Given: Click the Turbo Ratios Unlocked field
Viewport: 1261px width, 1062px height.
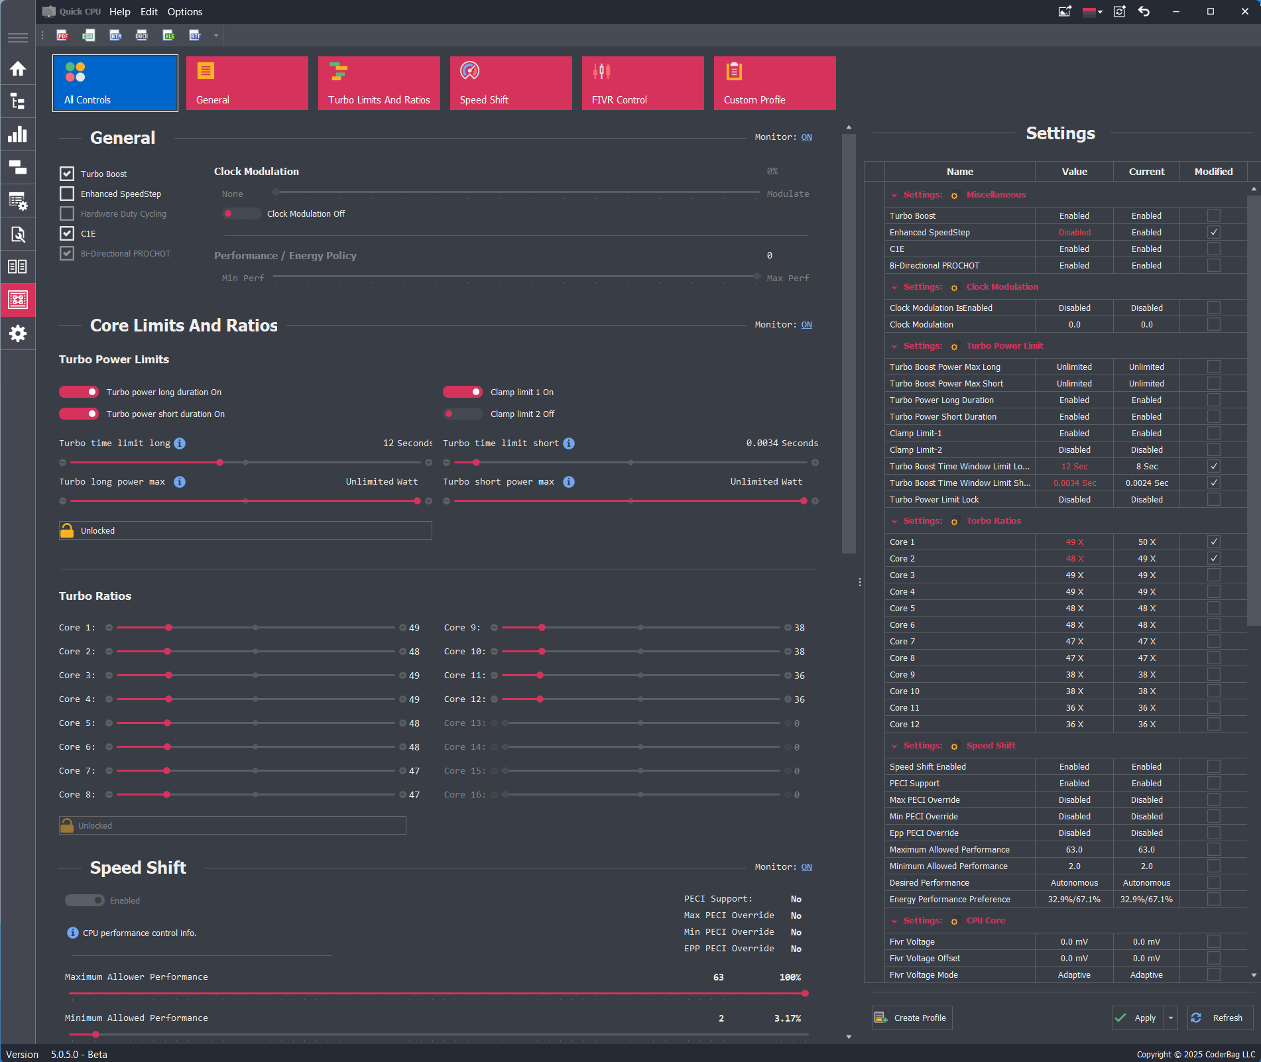Looking at the screenshot, I should [x=233, y=825].
